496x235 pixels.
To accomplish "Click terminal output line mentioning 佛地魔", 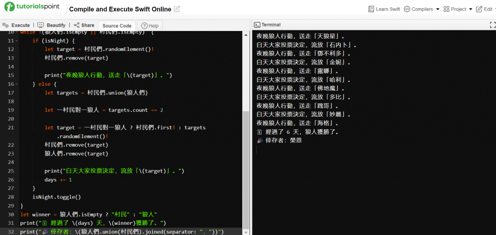I will [300, 88].
